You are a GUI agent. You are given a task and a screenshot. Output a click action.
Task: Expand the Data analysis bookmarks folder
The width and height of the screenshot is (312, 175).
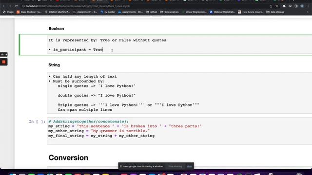coord(169,12)
